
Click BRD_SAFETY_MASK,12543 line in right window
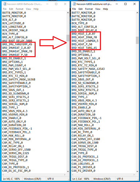point(88,69)
